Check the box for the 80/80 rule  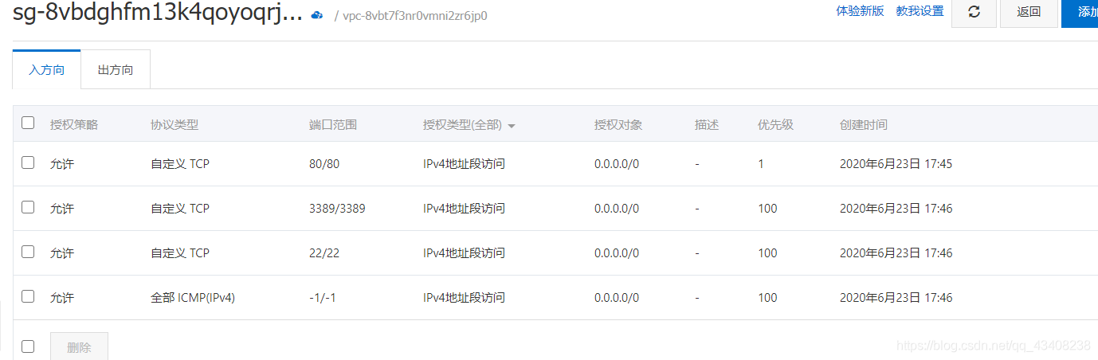28,162
